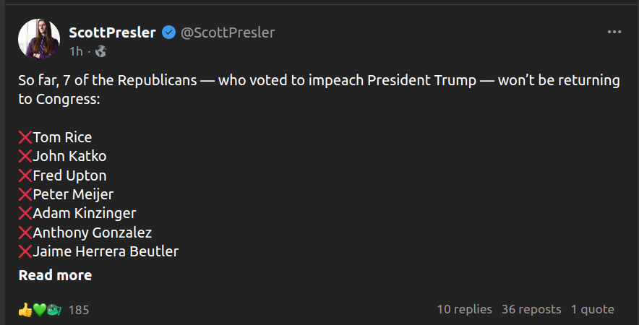Click the red X beside Tom Rice
The image size is (639, 325).
[x=25, y=137]
